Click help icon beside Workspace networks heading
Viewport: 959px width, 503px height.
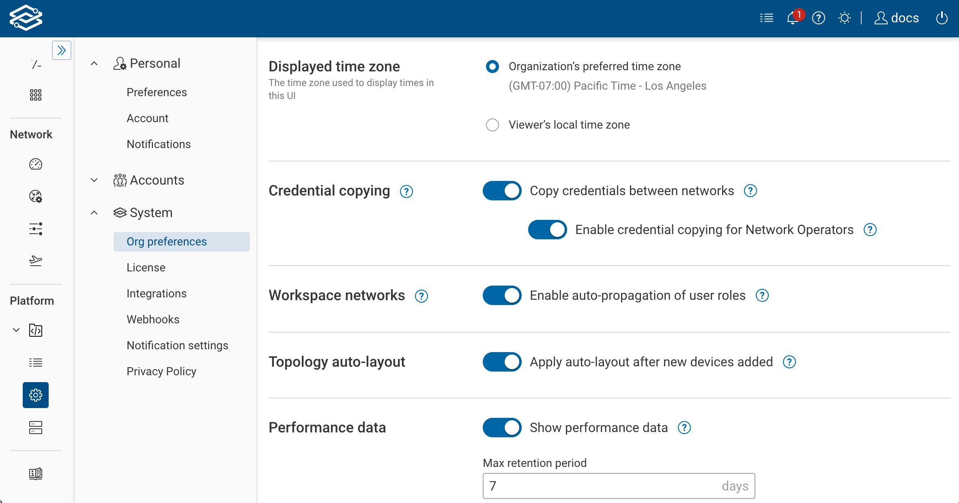click(421, 296)
